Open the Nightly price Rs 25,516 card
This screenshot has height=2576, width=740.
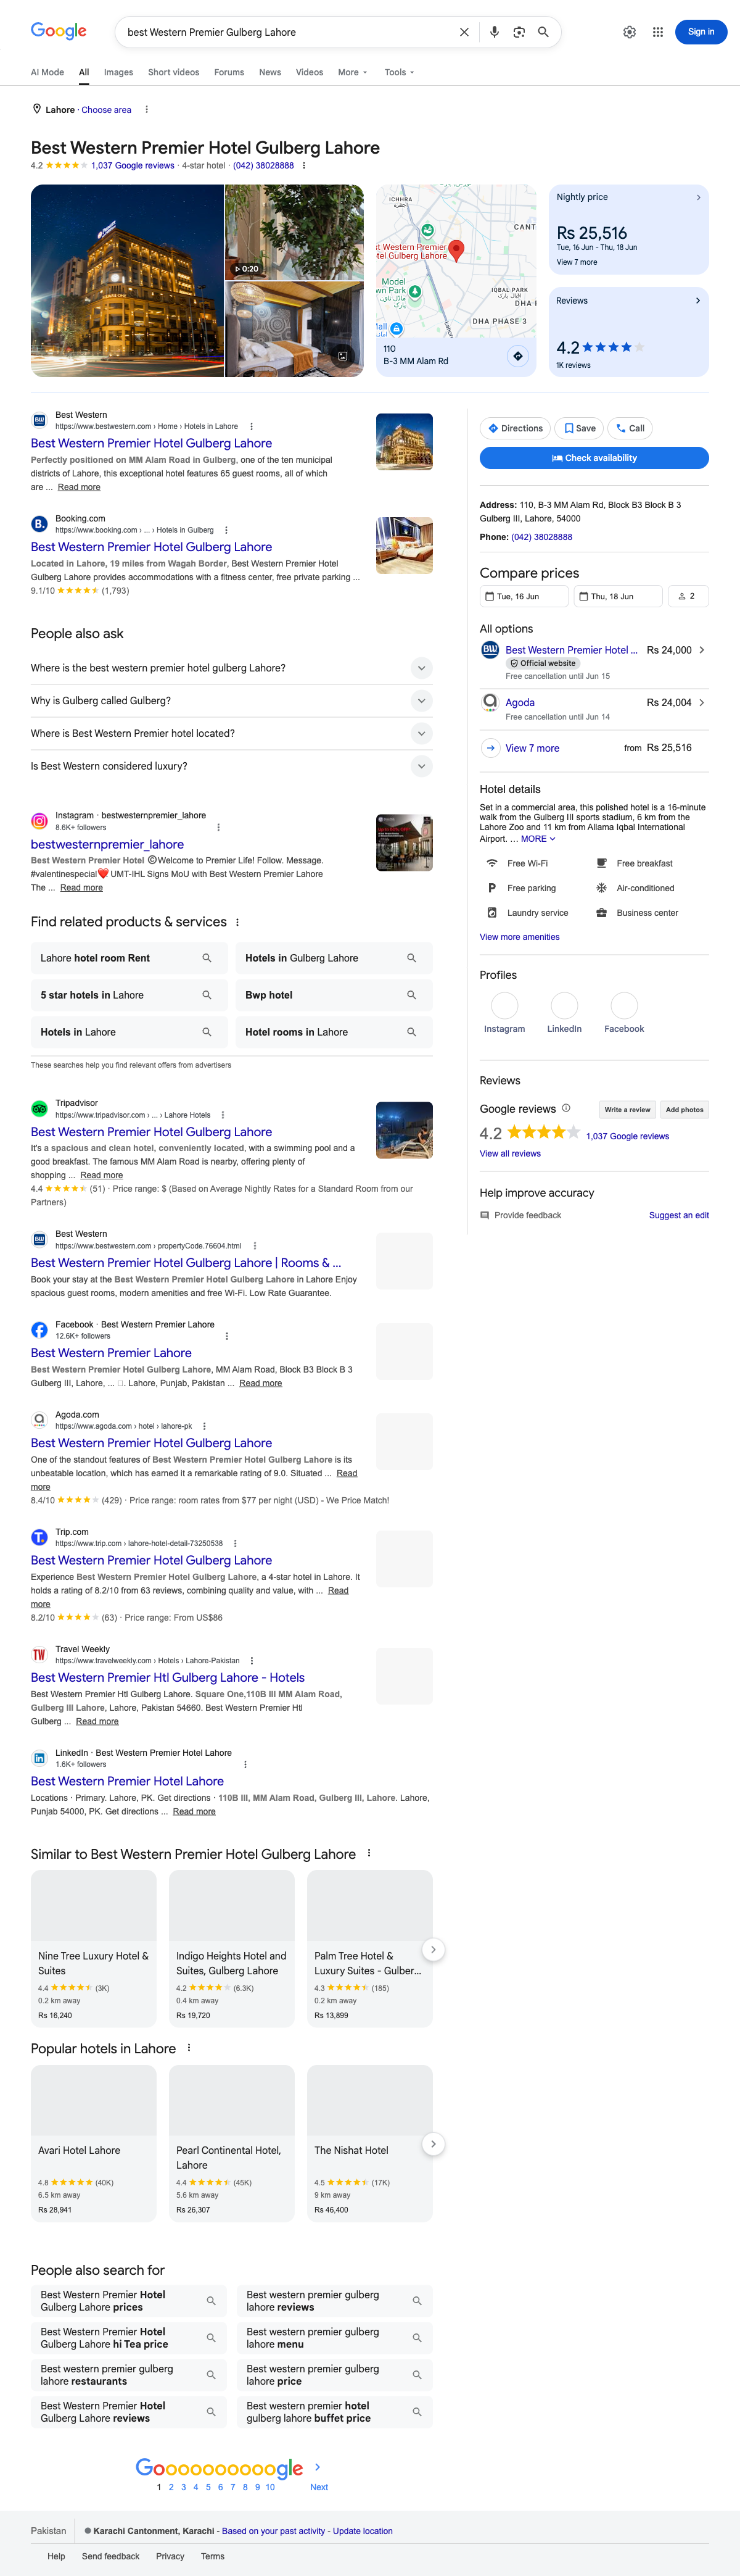629,230
